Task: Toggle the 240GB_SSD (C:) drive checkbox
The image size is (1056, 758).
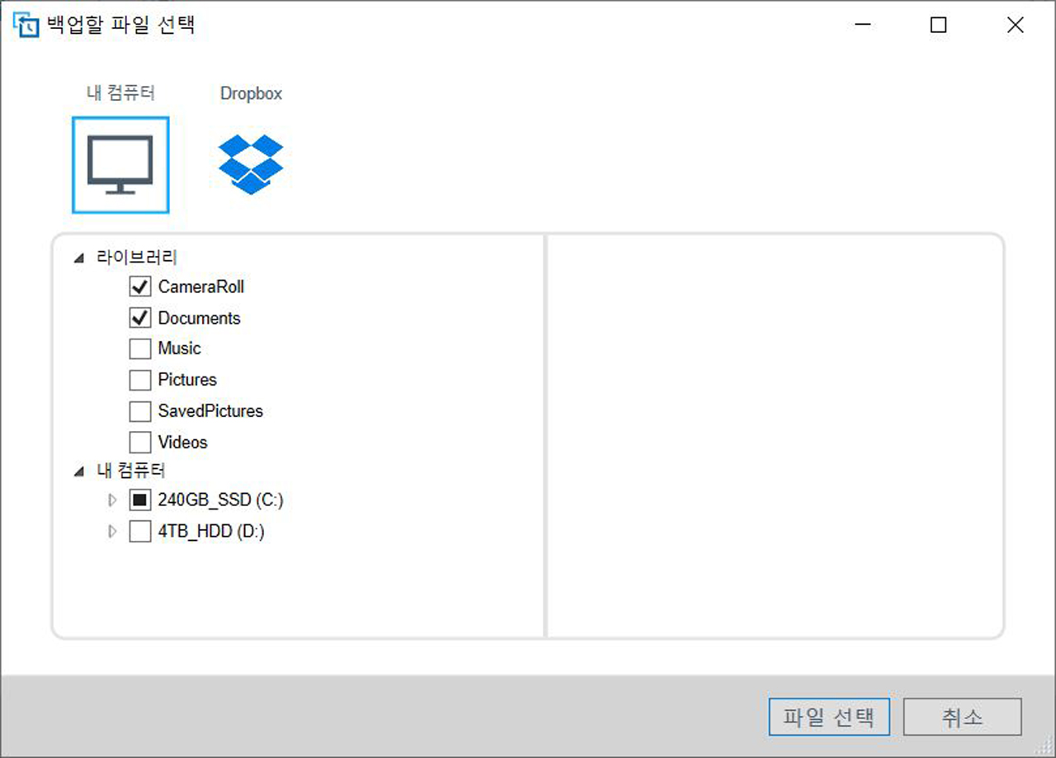Action: pyautogui.click(x=140, y=500)
